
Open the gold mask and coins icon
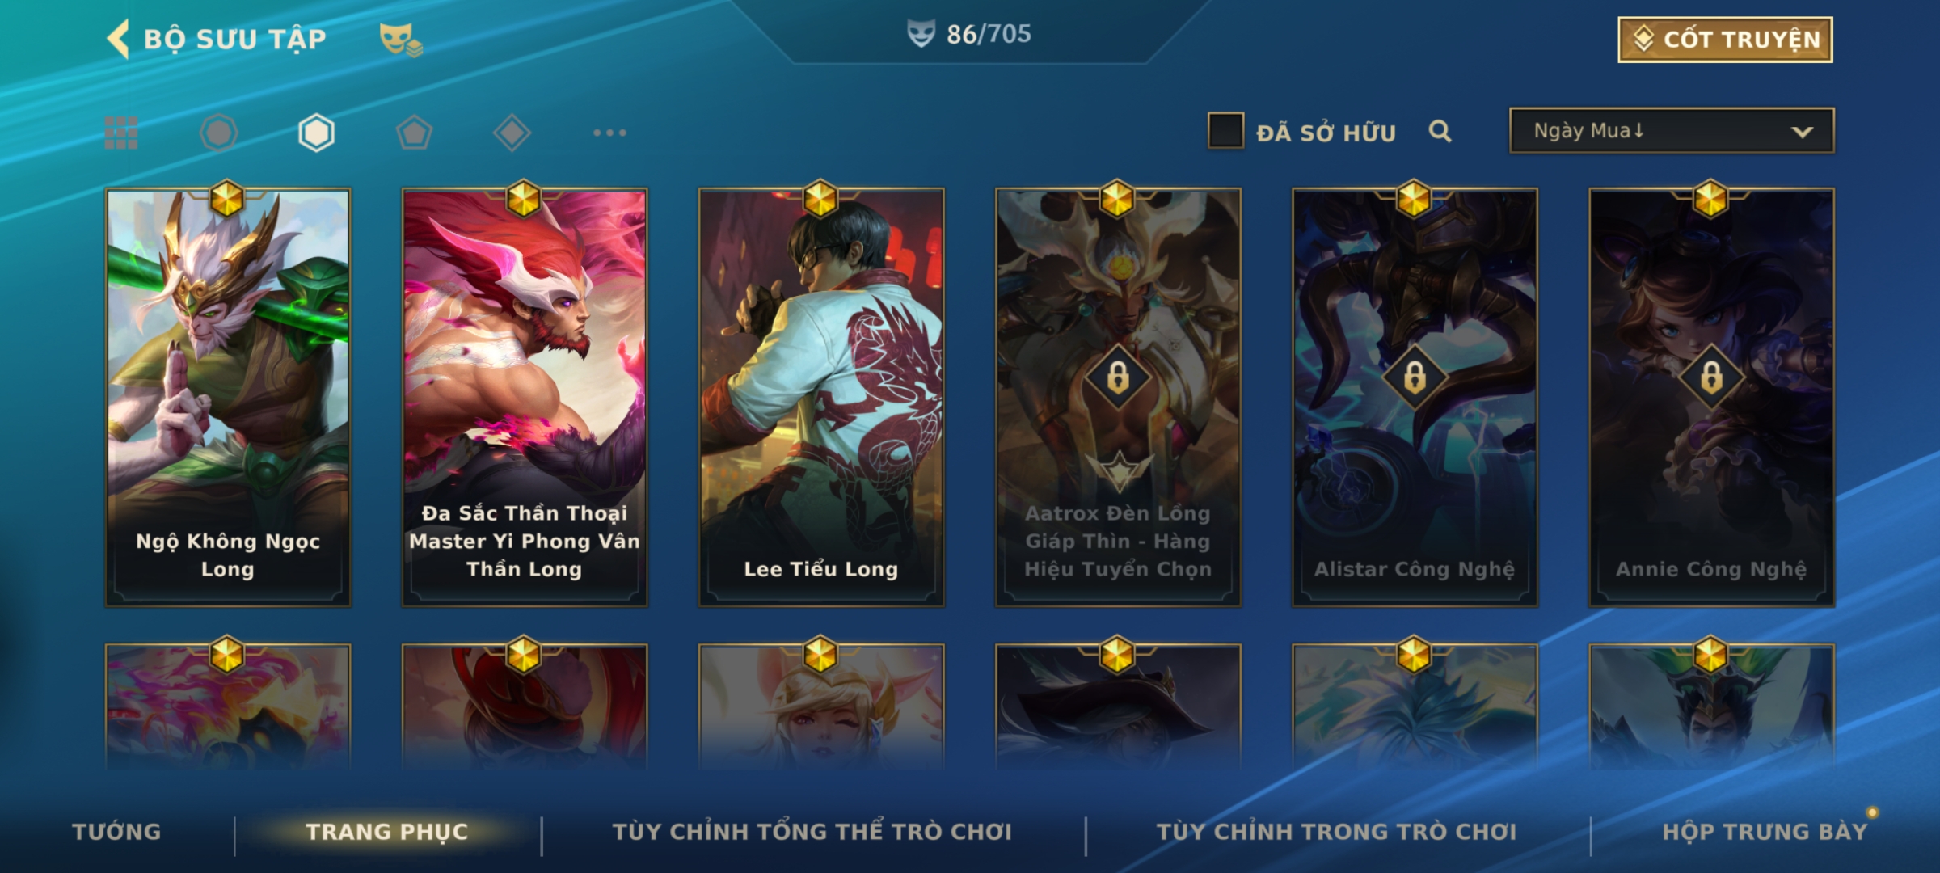click(401, 40)
